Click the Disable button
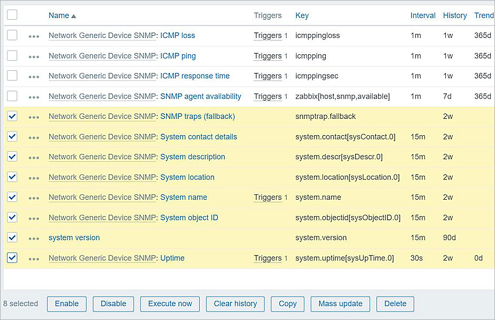 click(x=113, y=303)
